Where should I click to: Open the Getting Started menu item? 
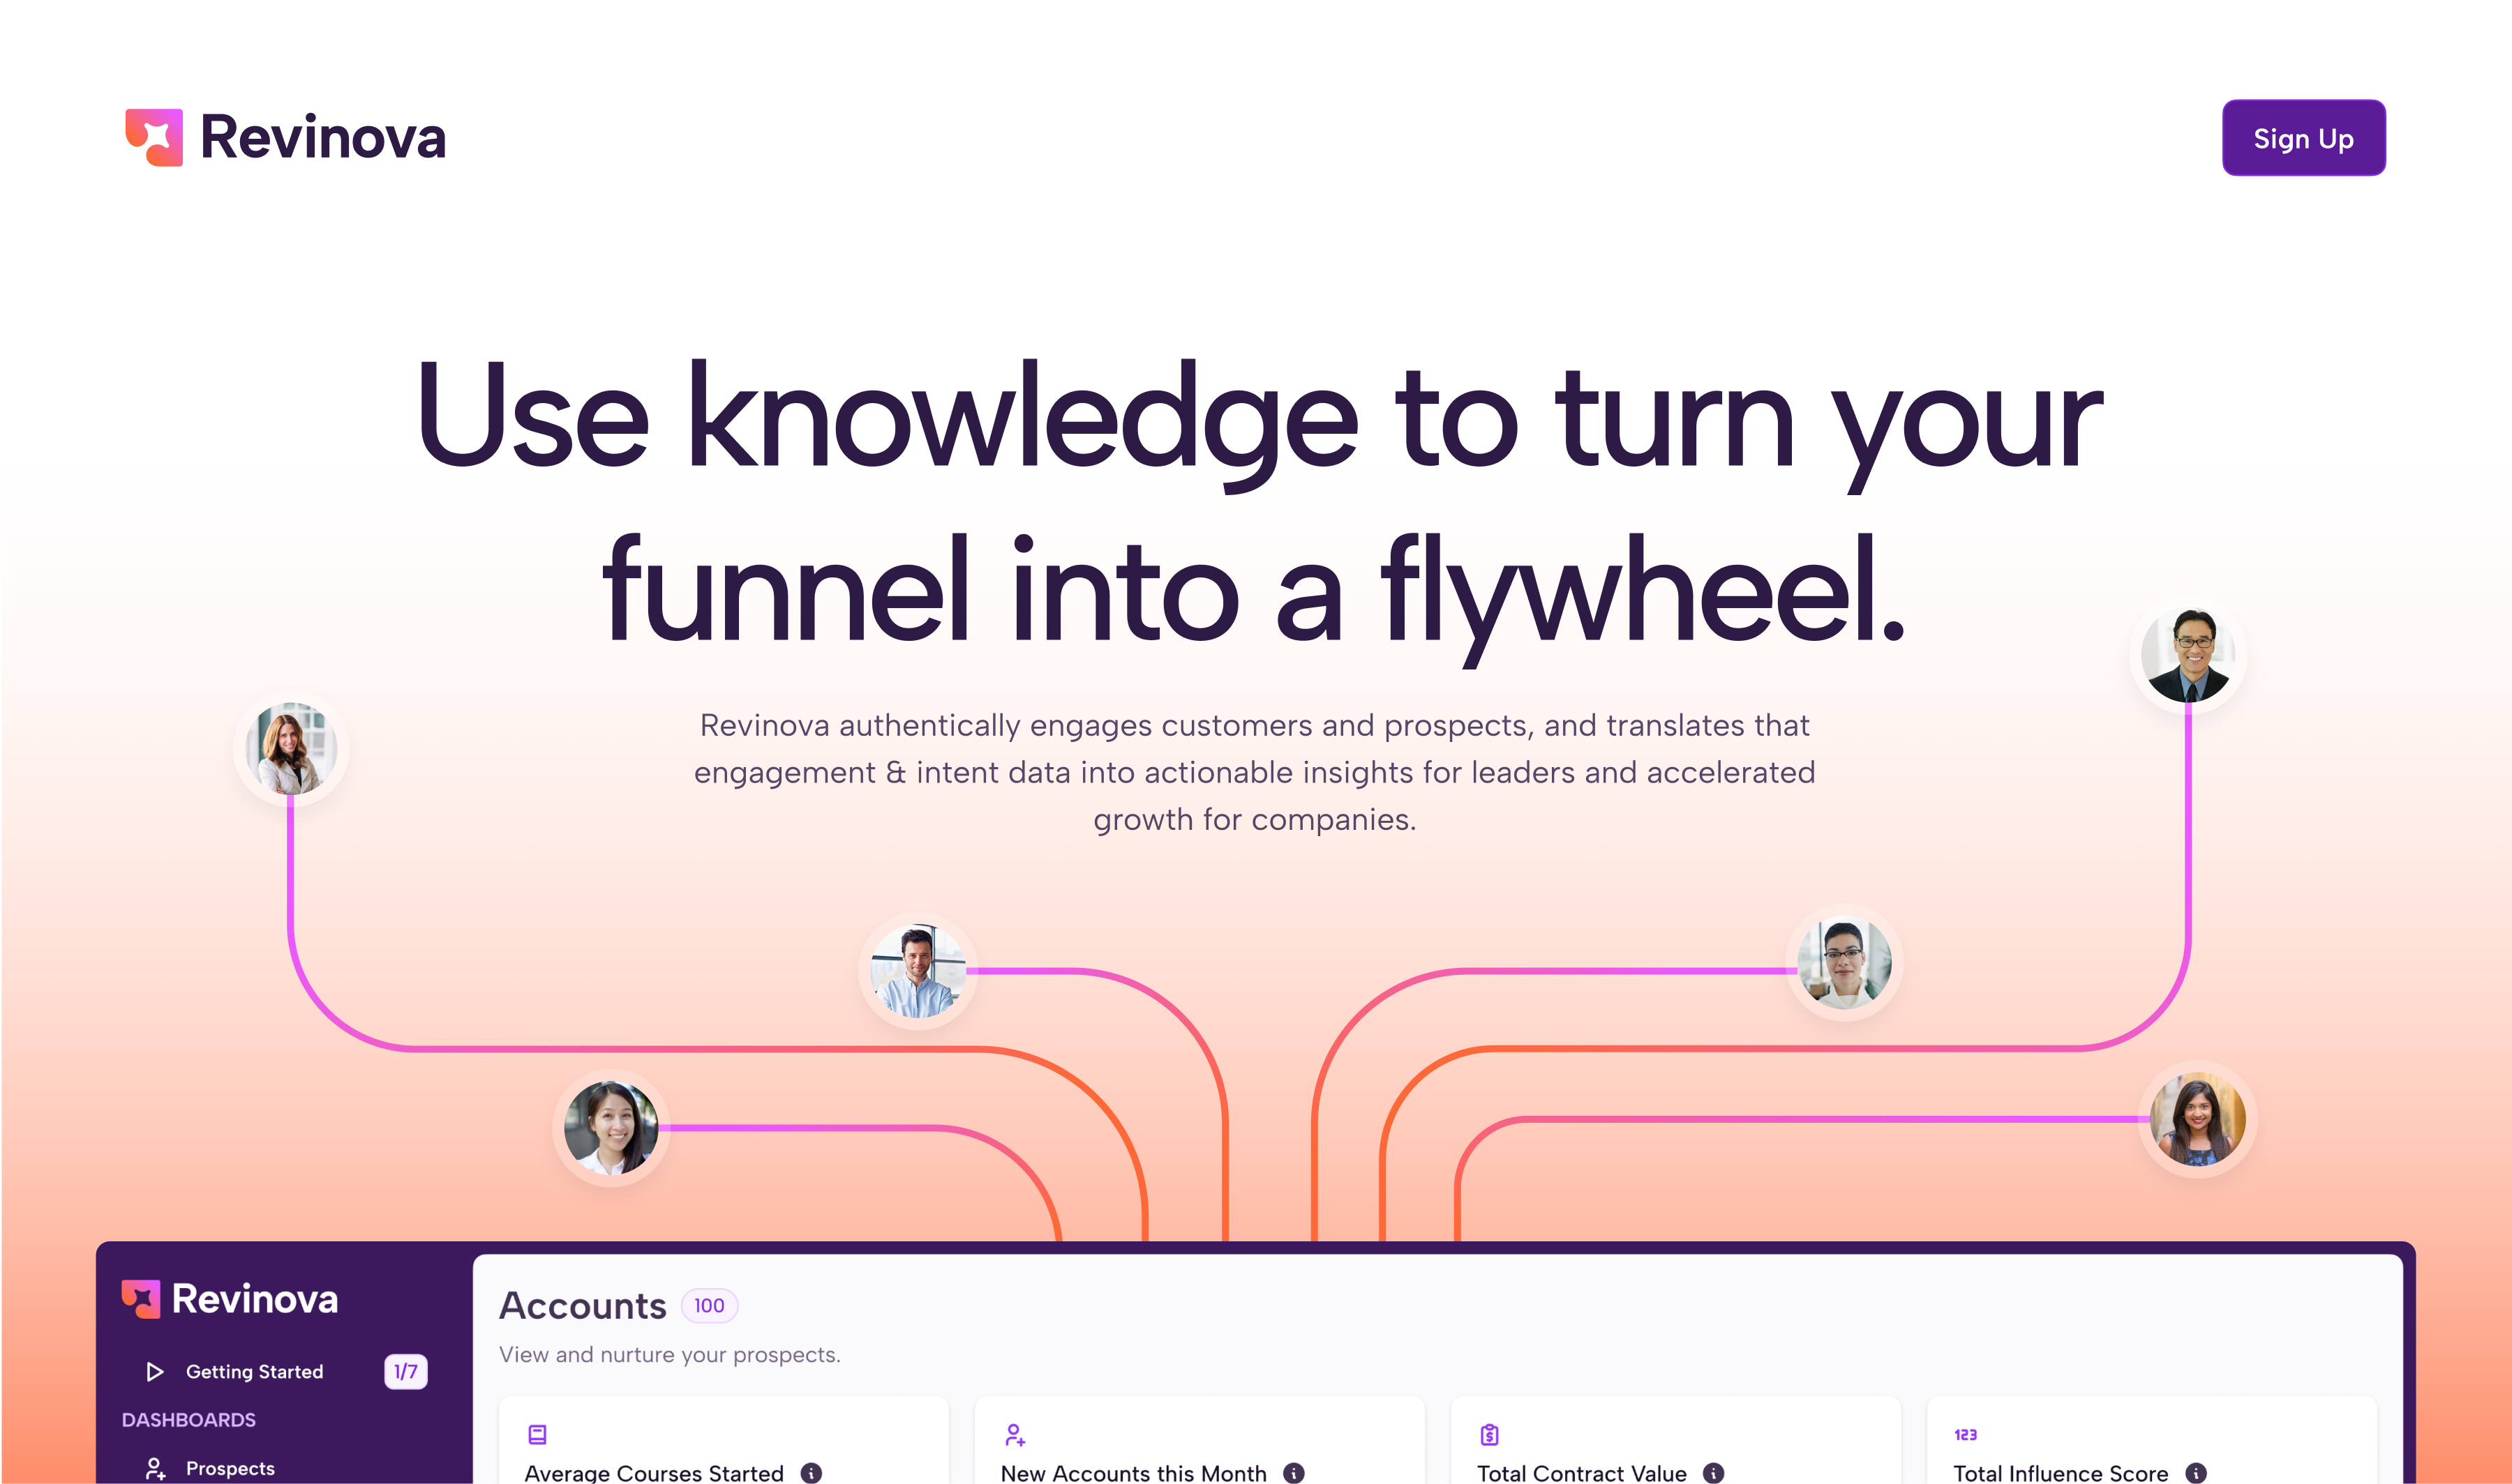coord(254,1371)
